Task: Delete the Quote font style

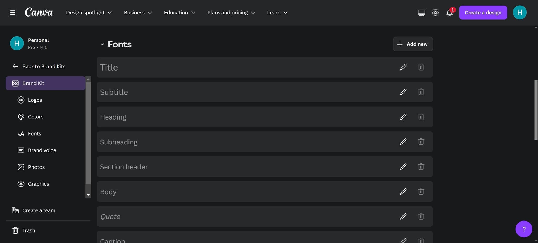Action: pos(421,216)
